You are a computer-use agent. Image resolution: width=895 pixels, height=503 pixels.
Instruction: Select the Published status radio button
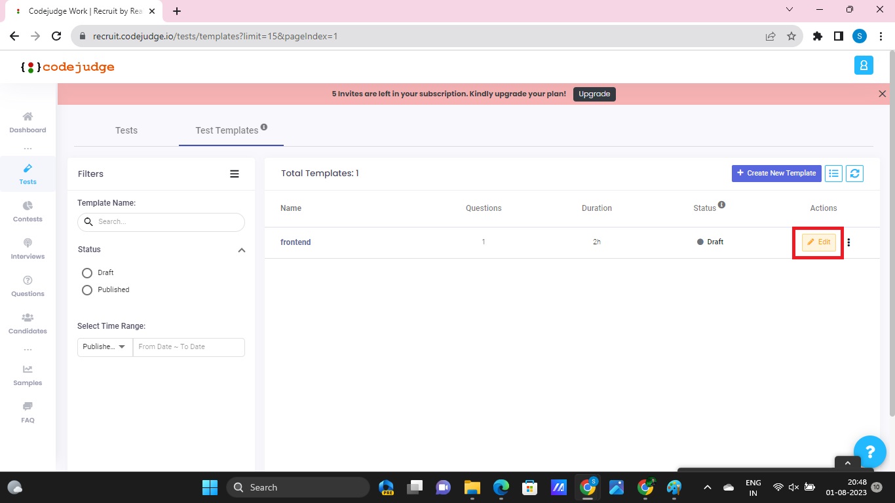[87, 289]
